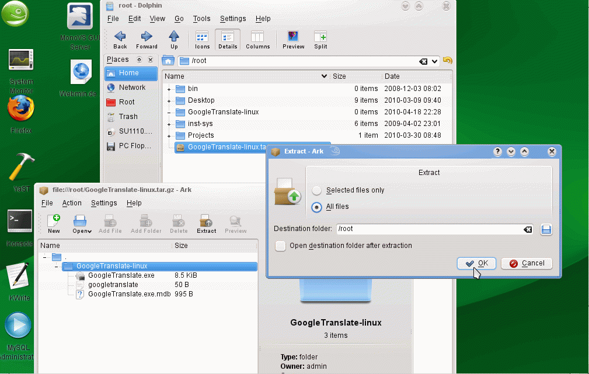Collapse GoogleTranslate-linux node in Ark
589x374 pixels.
(57, 267)
